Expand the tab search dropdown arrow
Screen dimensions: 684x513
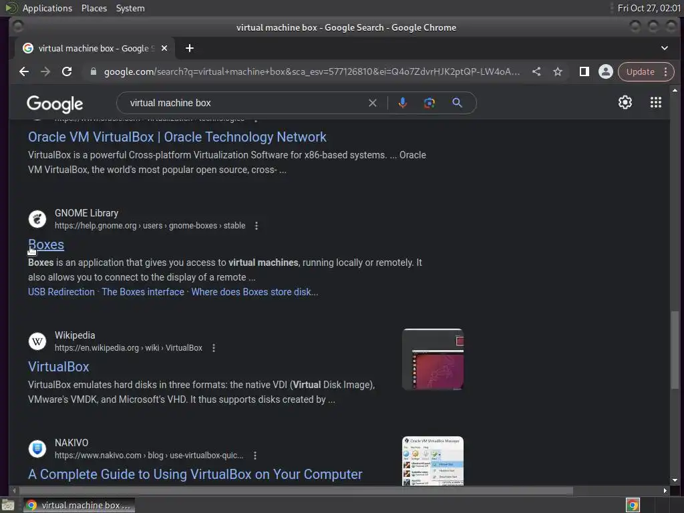pyautogui.click(x=665, y=48)
